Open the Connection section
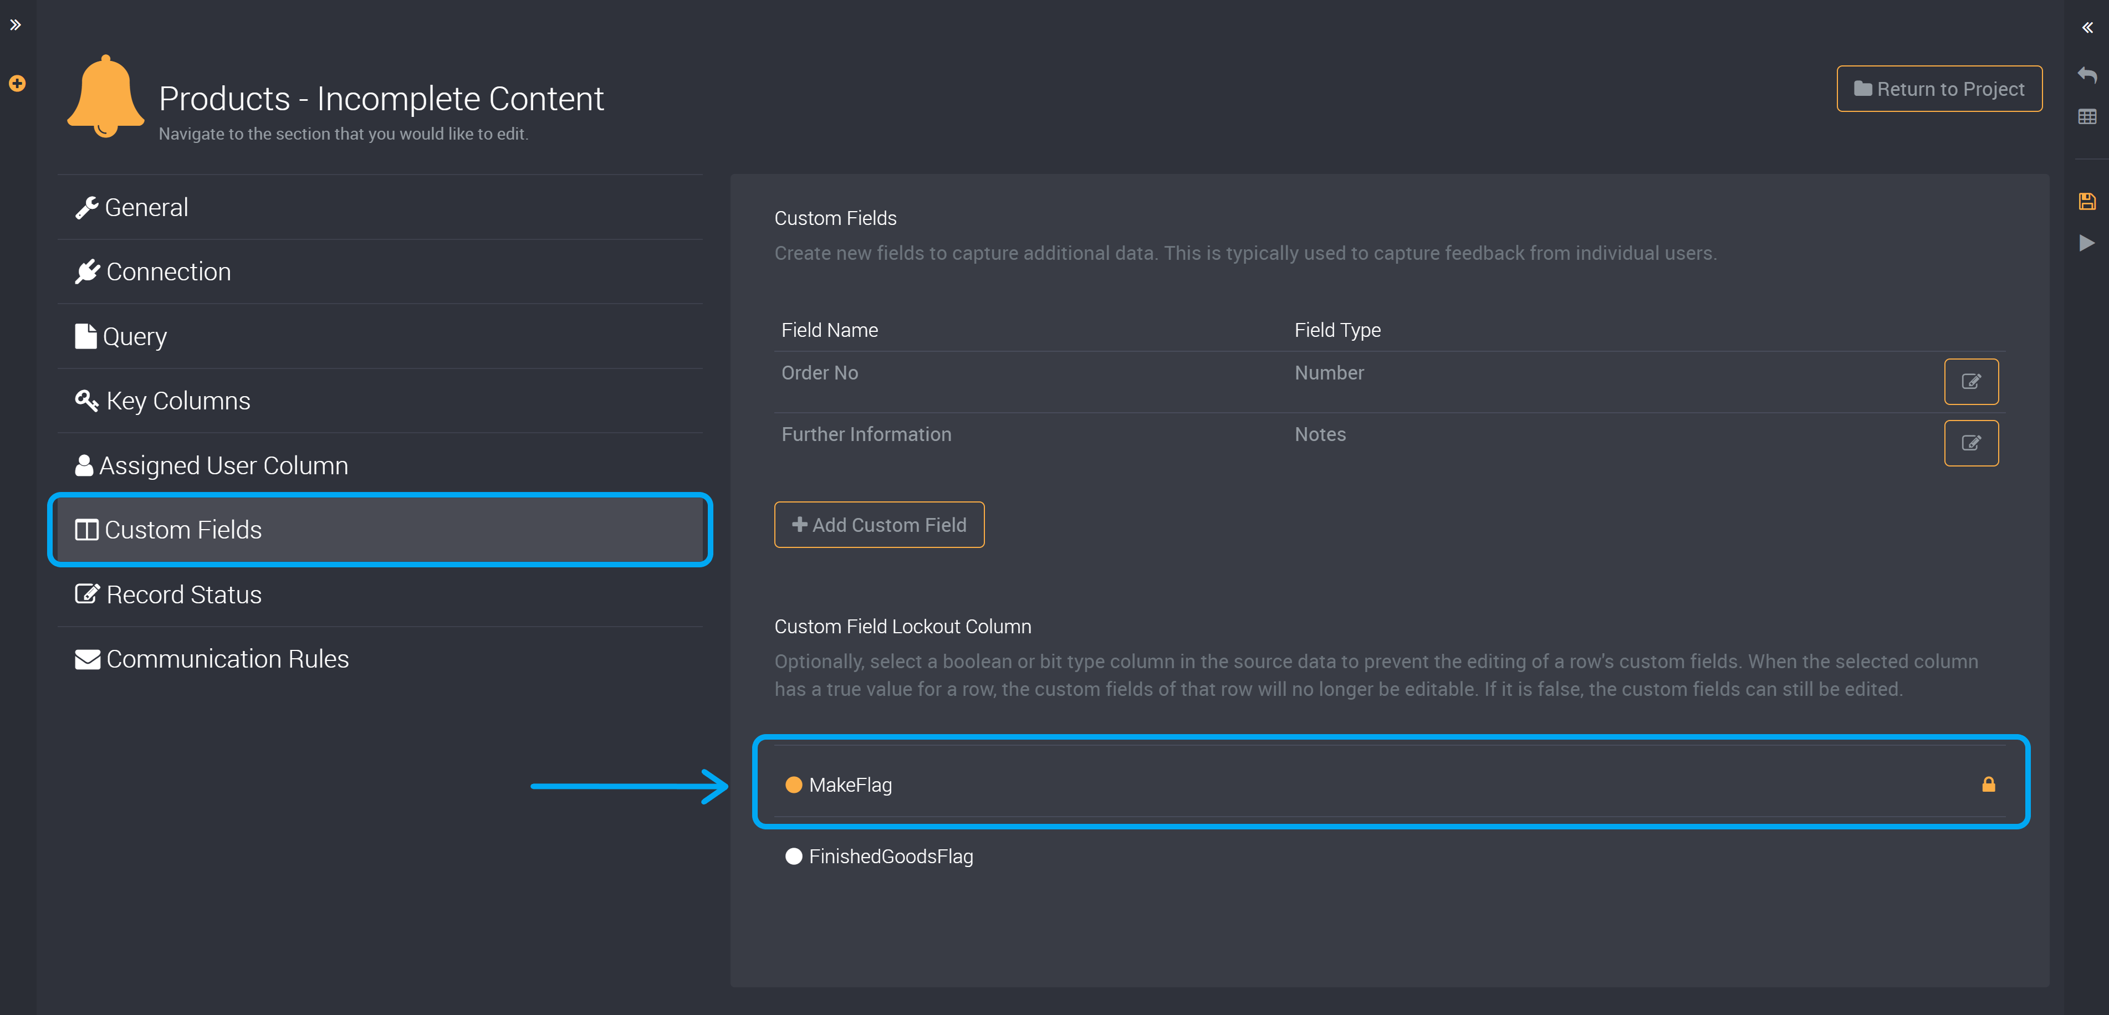Viewport: 2109px width, 1015px height. coord(380,272)
